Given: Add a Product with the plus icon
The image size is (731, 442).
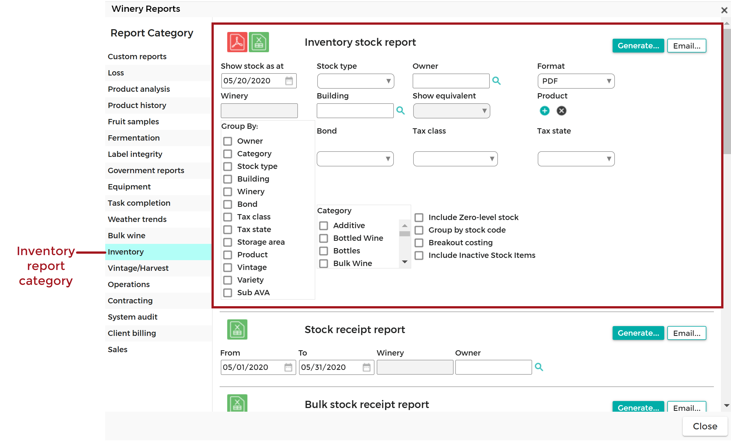Looking at the screenshot, I should [544, 111].
